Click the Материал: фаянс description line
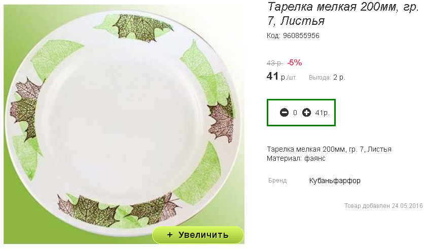 pyautogui.click(x=296, y=158)
